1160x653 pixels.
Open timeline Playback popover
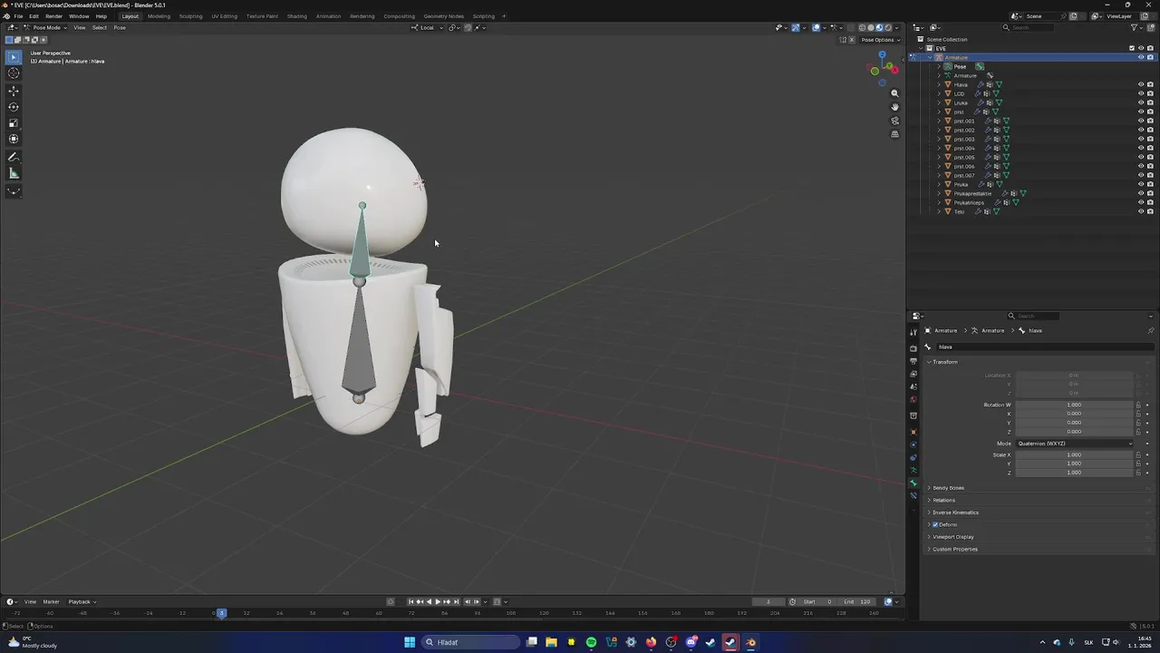tap(81, 601)
